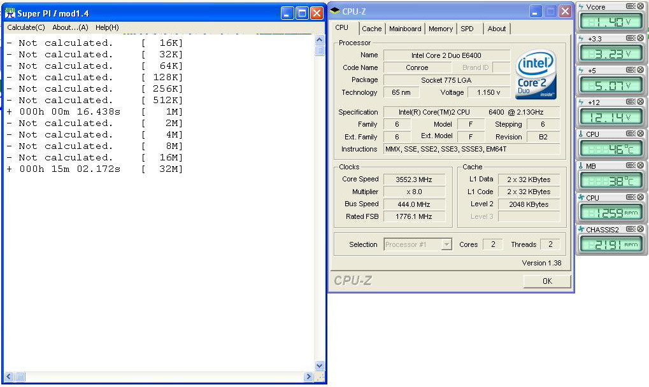Maximize the Super PI window
The height and width of the screenshot is (387, 649).
pyautogui.click(x=302, y=13)
